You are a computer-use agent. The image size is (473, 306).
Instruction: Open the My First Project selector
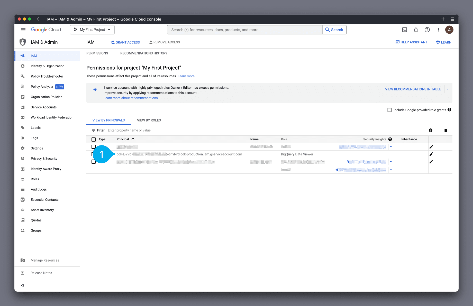pyautogui.click(x=92, y=30)
